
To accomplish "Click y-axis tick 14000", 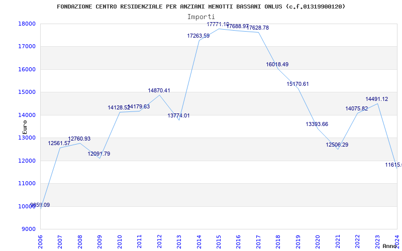I will (27, 115).
